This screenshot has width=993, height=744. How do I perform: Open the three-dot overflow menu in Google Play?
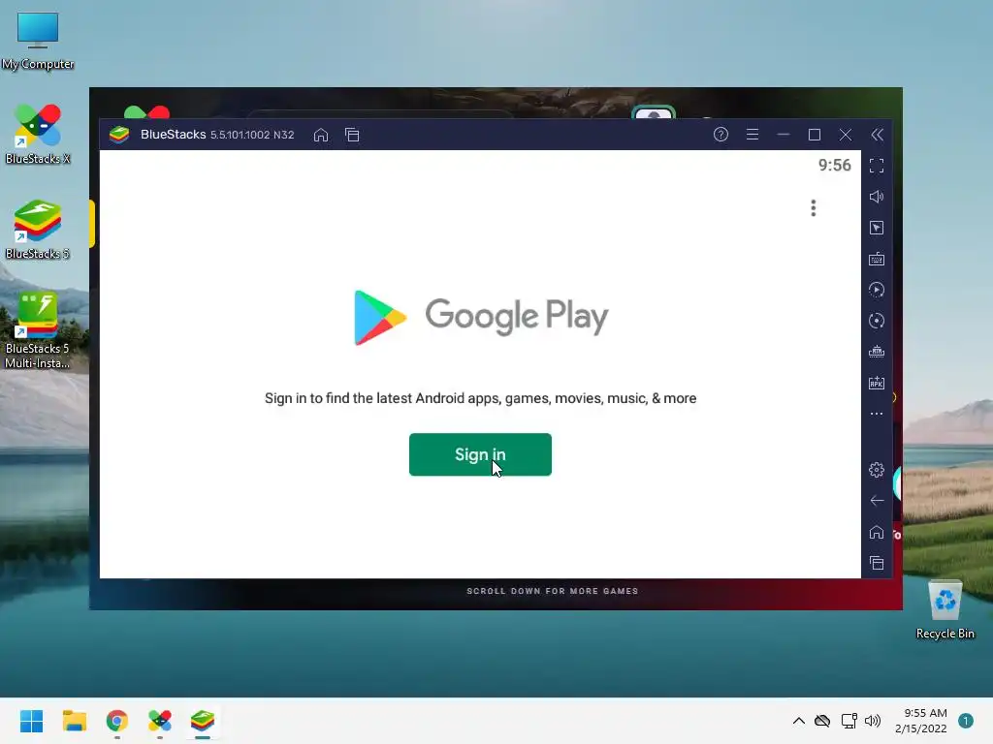point(814,207)
